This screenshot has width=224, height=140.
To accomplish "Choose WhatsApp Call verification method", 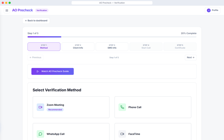I will pyautogui.click(x=71, y=132).
